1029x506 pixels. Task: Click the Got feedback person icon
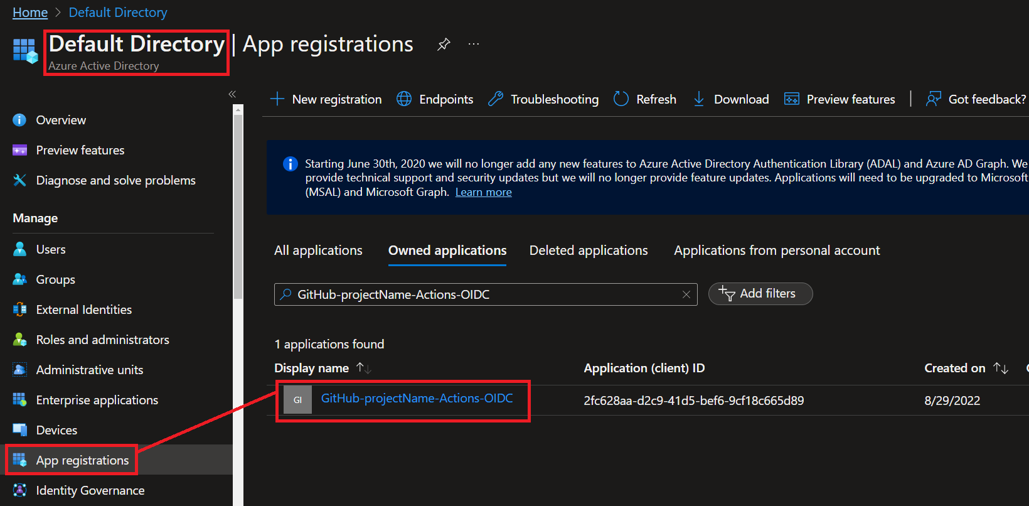934,99
